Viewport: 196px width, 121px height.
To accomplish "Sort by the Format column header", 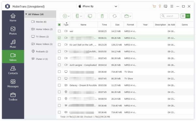I will click(130, 25).
